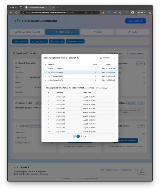Click the Create Session button
The width and height of the screenshot is (160, 191).
(39, 41)
